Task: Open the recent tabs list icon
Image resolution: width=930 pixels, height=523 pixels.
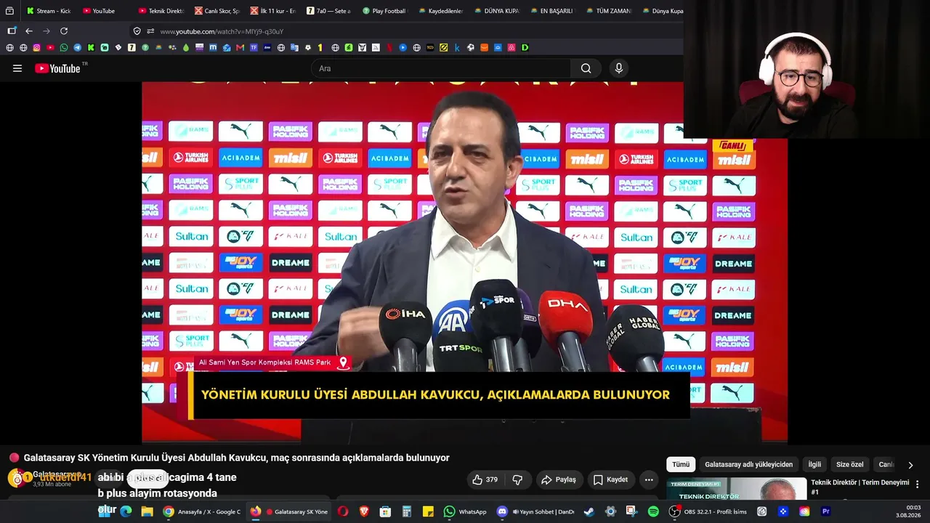Action: click(9, 11)
